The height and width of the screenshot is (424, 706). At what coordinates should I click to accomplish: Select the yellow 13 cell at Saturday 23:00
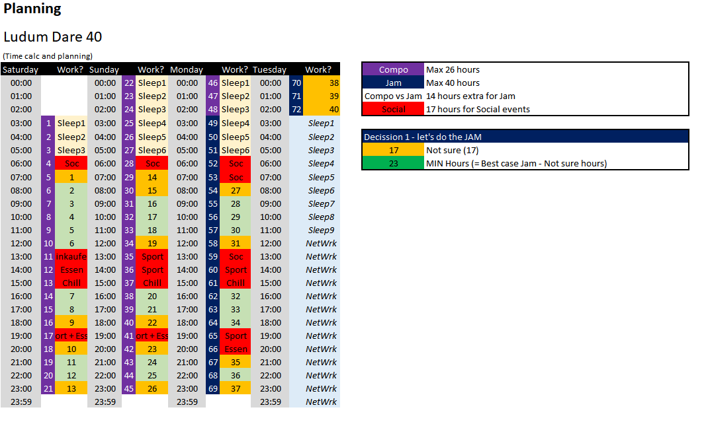(71, 388)
